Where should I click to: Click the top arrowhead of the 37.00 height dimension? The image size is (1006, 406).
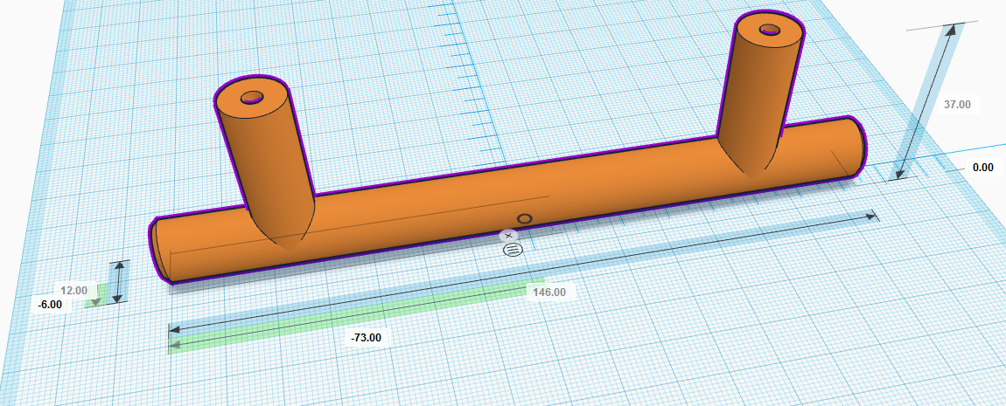coord(947,30)
